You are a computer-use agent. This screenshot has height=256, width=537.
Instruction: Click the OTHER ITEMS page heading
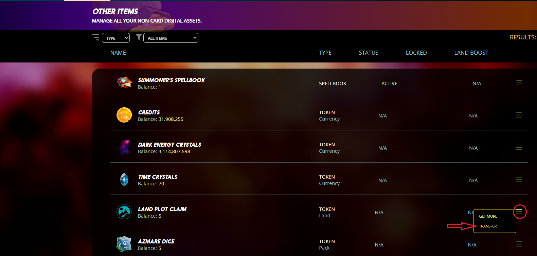pos(115,12)
